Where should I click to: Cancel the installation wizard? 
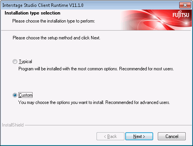(x=172, y=136)
